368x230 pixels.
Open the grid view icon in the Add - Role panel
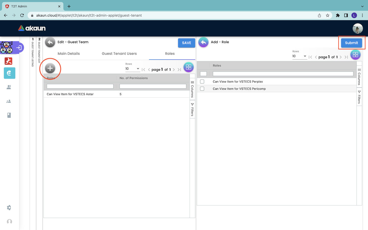(355, 55)
